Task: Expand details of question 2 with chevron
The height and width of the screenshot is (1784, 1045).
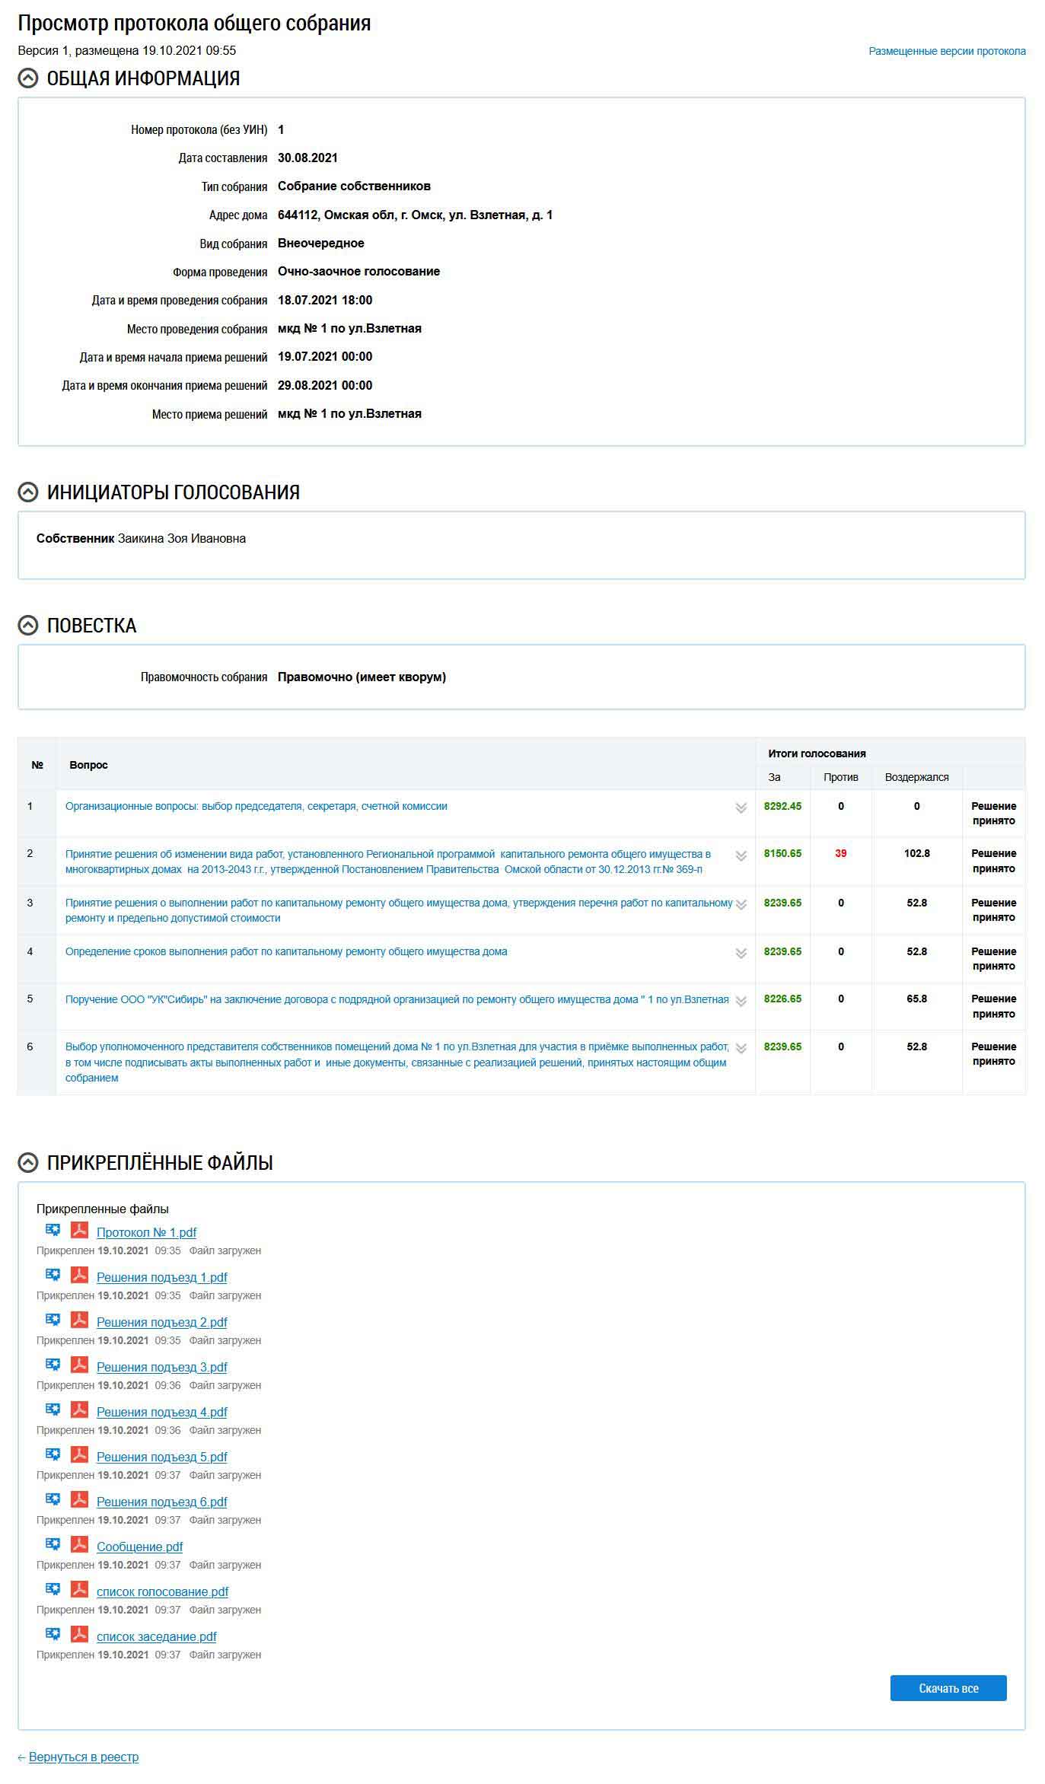Action: coord(741,856)
